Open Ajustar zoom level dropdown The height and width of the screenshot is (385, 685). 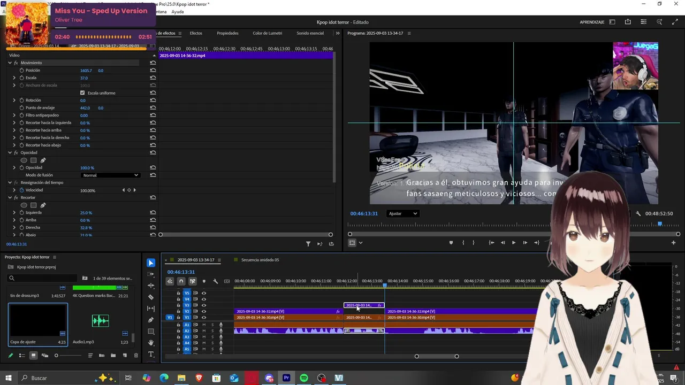click(402, 213)
